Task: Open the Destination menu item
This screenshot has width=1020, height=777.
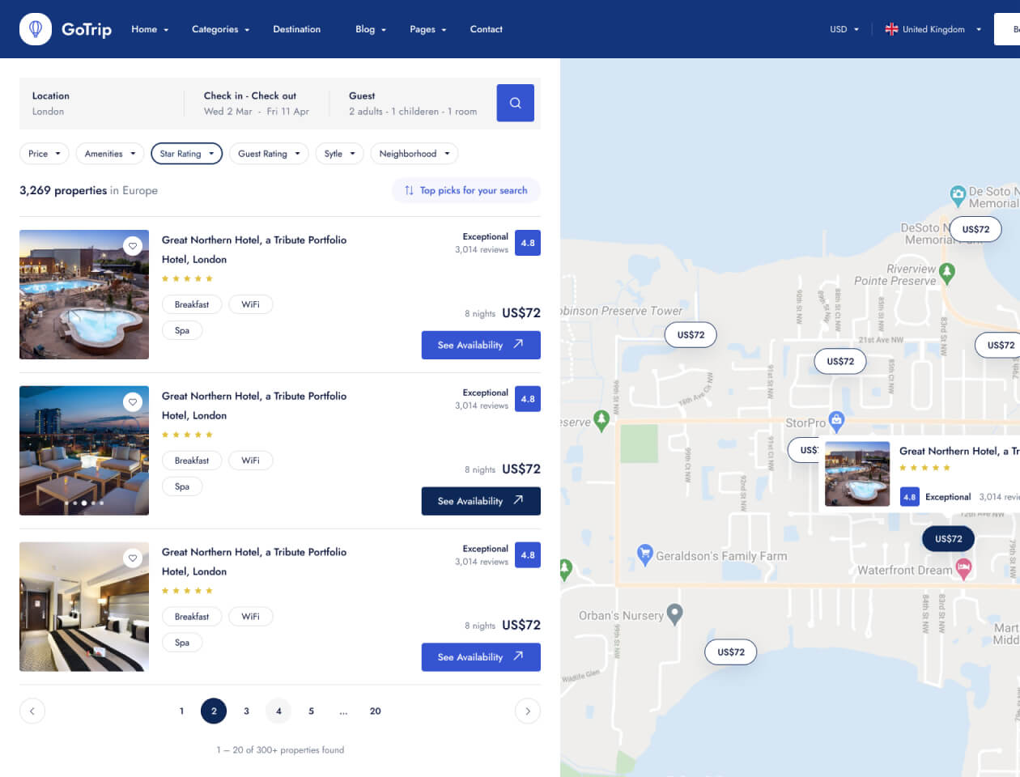Action: tap(296, 29)
